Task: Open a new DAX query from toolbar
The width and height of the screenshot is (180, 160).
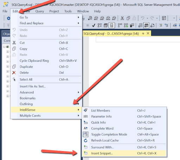Action: 114,18
